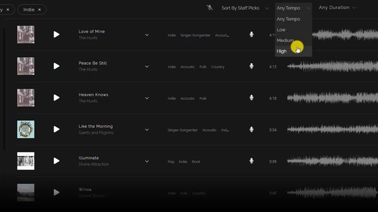
Task: Click the Folk tag on Heaven Knows
Action: click(203, 98)
